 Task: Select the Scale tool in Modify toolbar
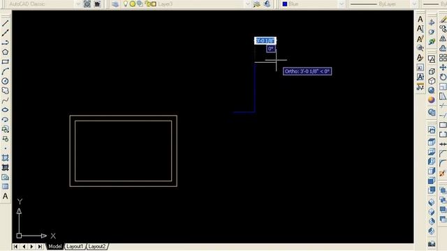(x=443, y=86)
